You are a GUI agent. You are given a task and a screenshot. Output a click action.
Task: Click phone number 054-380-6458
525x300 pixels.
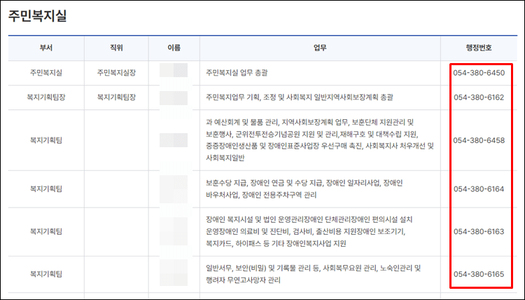coord(479,140)
